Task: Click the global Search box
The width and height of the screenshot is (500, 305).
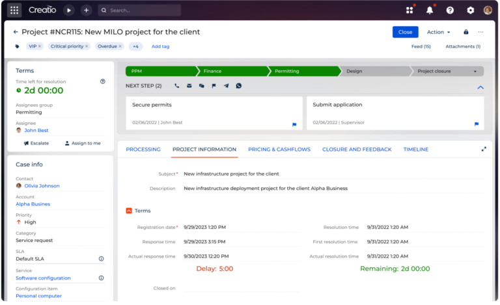Action: tap(139, 10)
